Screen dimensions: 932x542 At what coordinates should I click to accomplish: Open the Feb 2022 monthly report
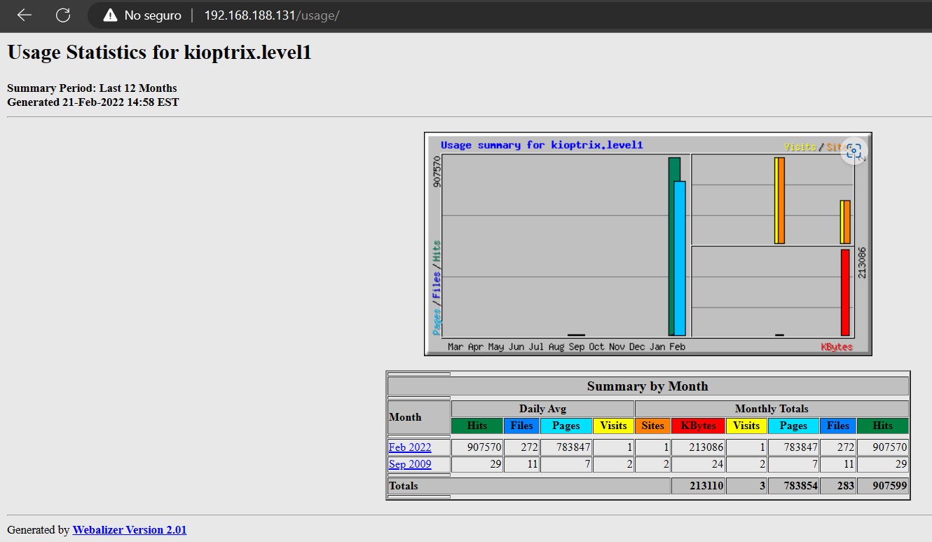point(410,447)
